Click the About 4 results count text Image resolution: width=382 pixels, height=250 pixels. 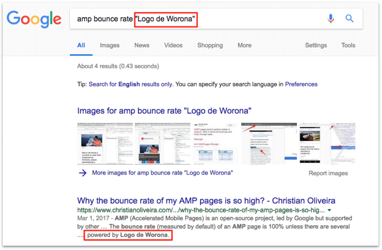click(x=118, y=66)
